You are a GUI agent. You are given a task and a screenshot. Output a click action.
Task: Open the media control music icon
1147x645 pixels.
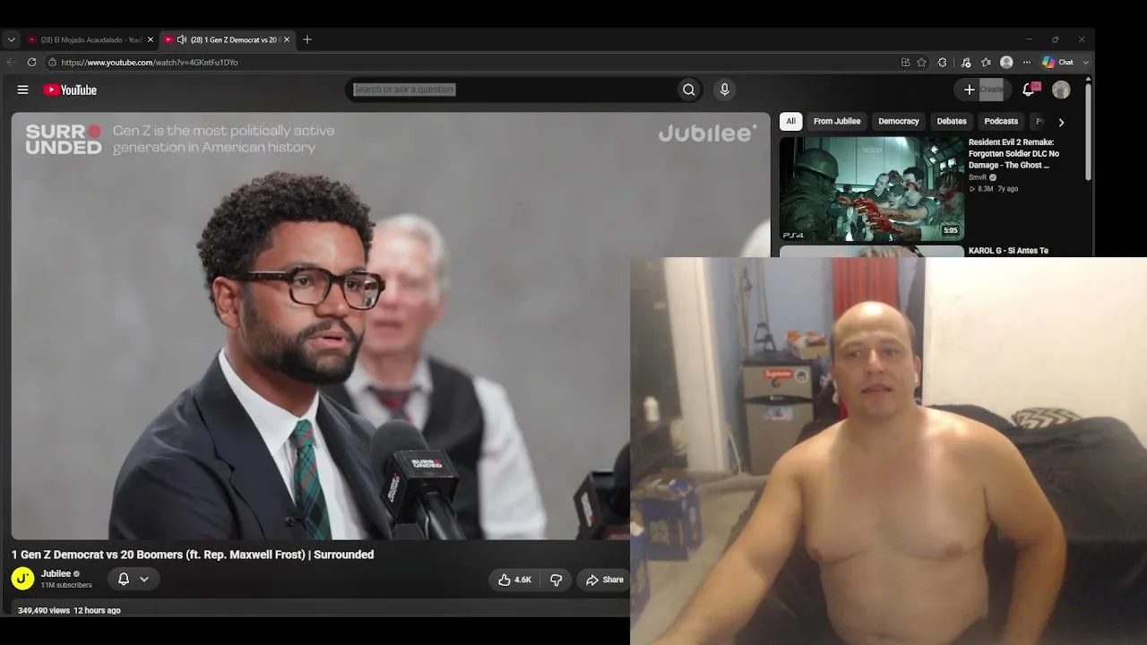point(965,63)
